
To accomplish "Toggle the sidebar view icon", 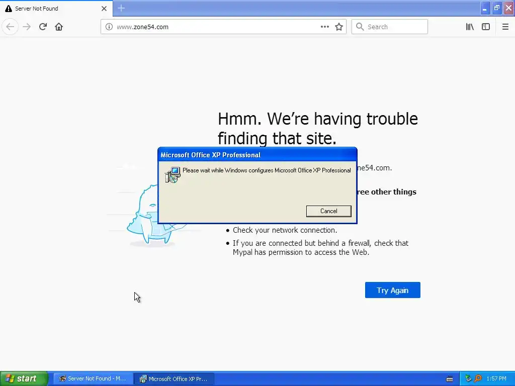I will (486, 27).
